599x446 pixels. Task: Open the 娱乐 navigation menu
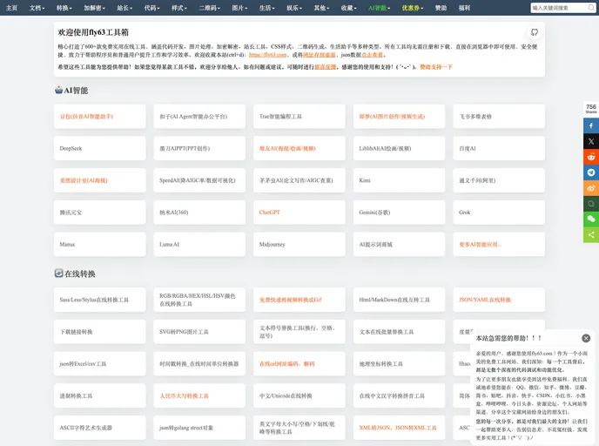click(294, 8)
